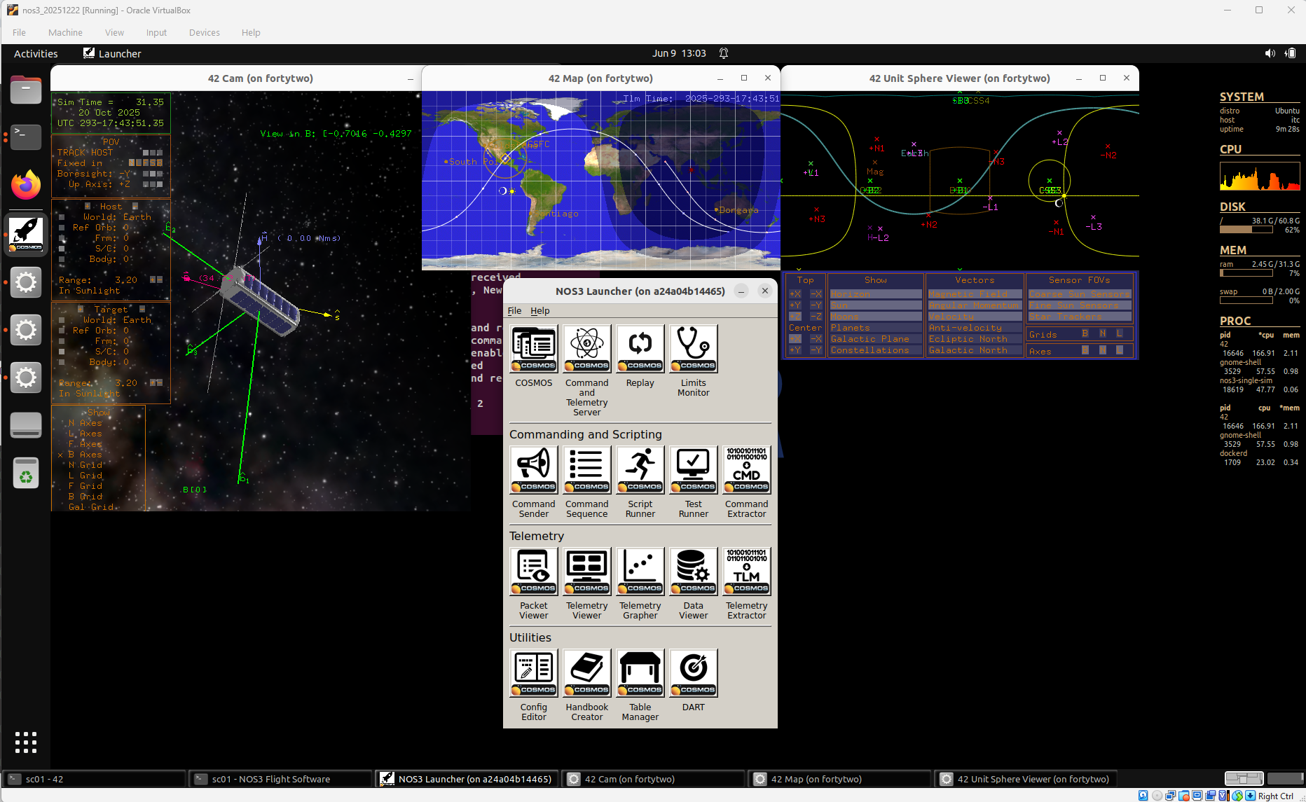Open Command Sequence tool
Screen dimensions: 1306x802
tap(587, 469)
